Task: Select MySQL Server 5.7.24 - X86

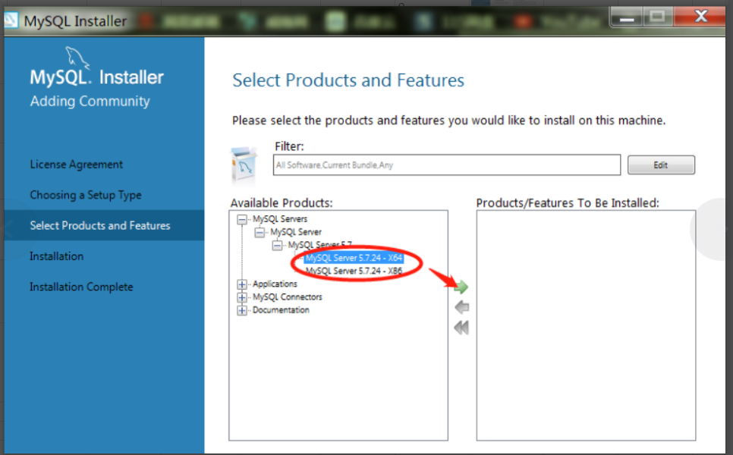Action: point(354,271)
